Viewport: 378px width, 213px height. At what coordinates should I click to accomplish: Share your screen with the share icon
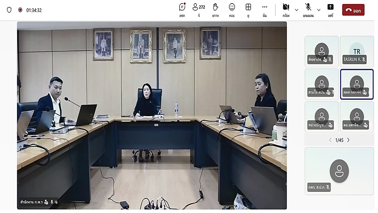coord(330,10)
